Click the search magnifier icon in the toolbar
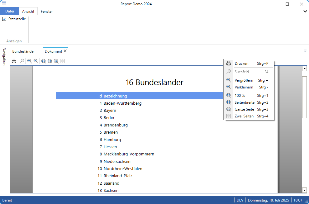This screenshot has width=309, height=204. tap(22, 61)
